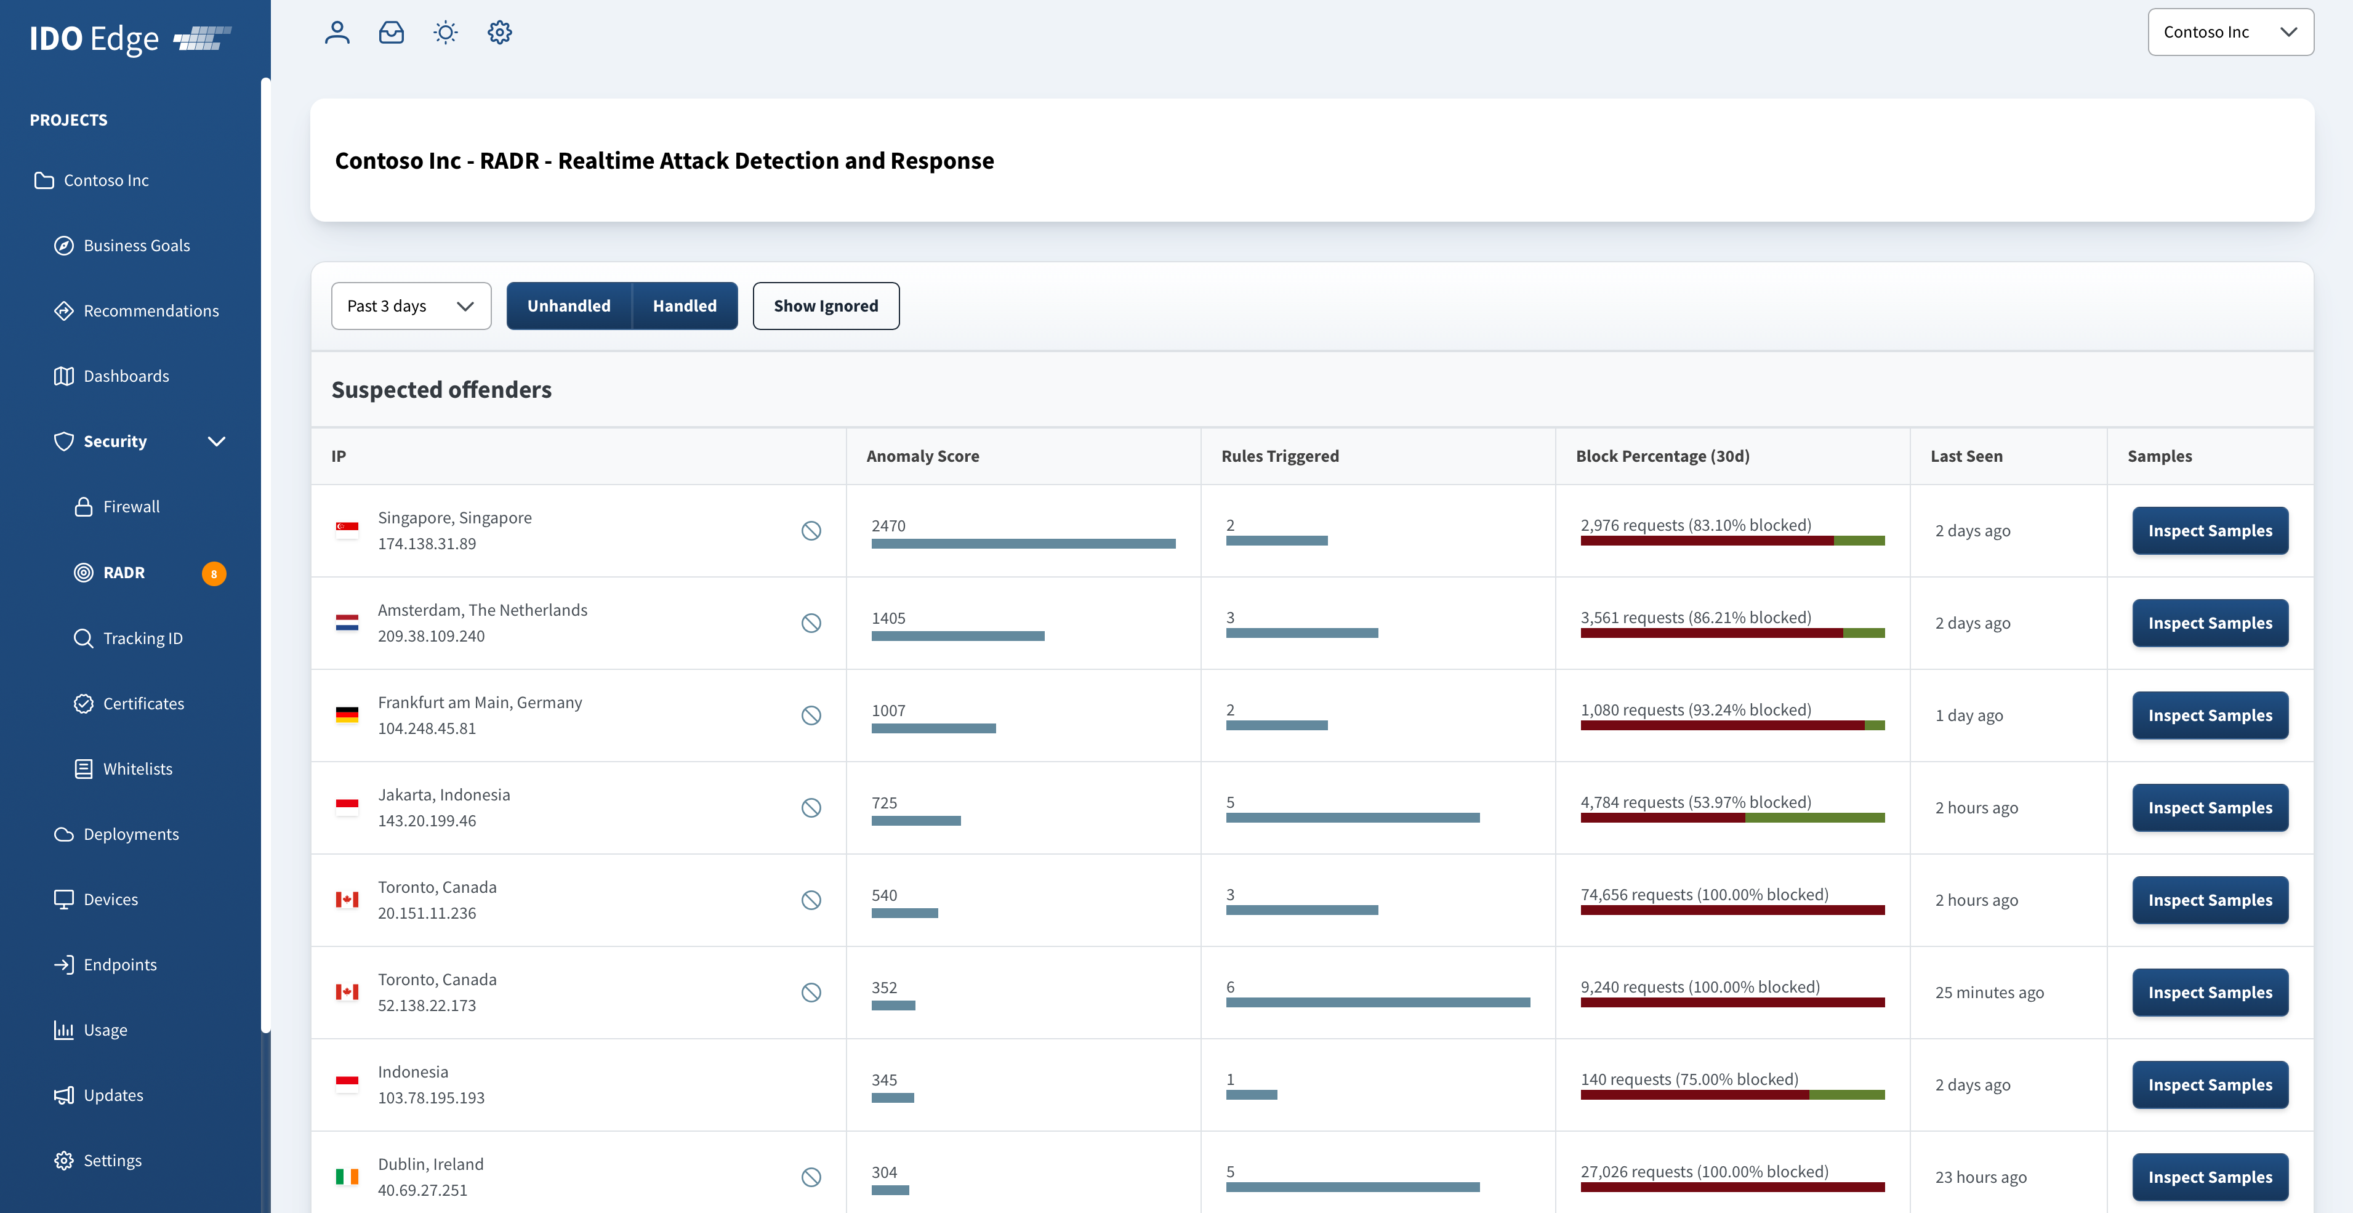The image size is (2353, 1213).
Task: Go to Tracking ID in sidebar
Action: click(x=142, y=637)
